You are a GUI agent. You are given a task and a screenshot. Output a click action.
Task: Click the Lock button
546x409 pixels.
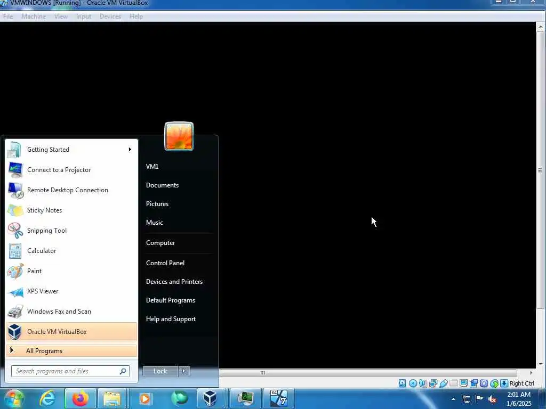tap(160, 371)
